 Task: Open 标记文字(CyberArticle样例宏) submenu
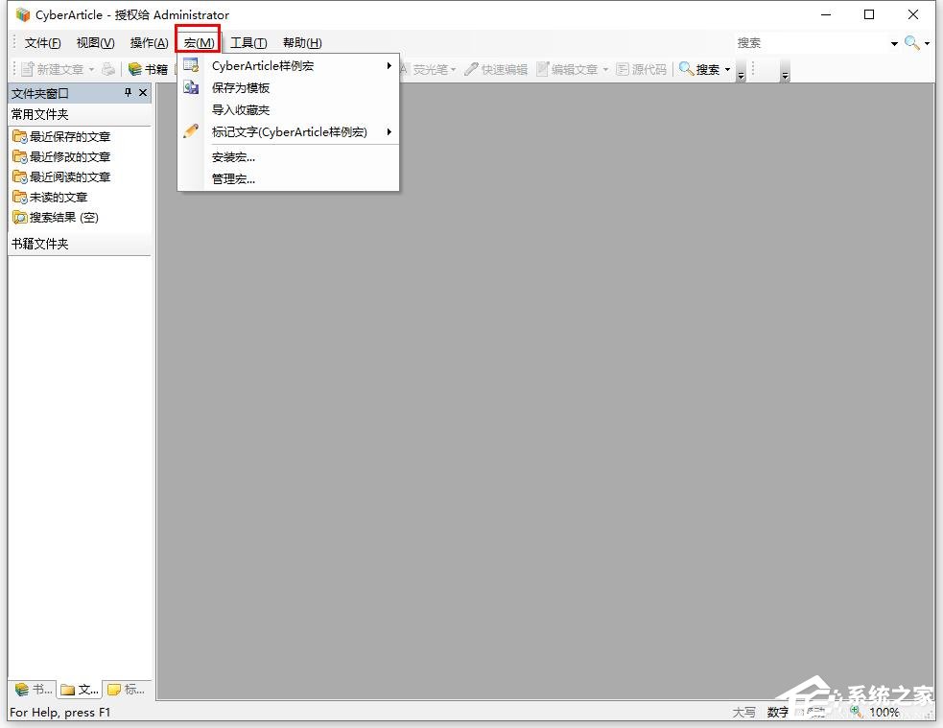tap(288, 131)
